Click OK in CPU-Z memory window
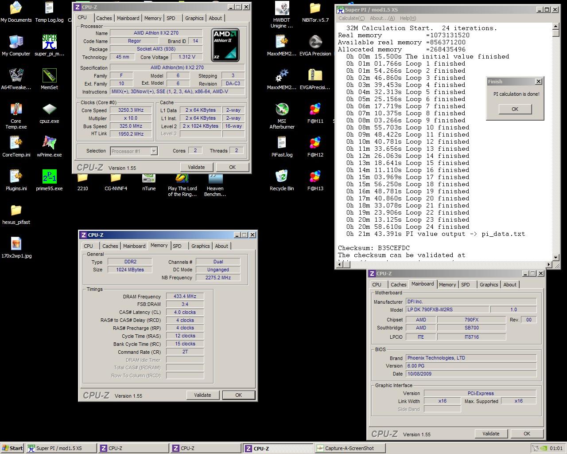 [238, 395]
